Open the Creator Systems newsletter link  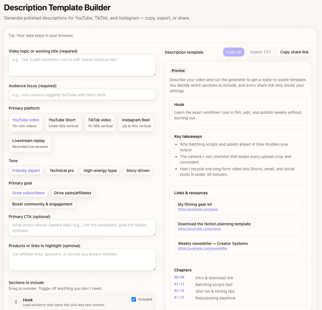(x=202, y=248)
